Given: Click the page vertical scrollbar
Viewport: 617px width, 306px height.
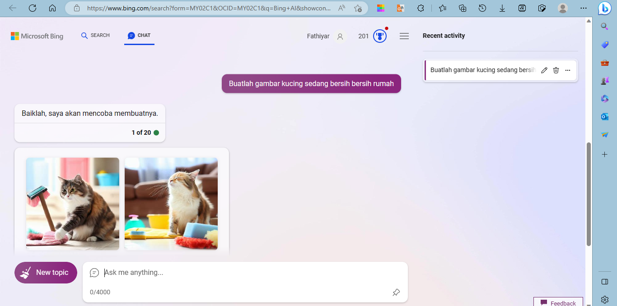Looking at the screenshot, I should [588, 194].
